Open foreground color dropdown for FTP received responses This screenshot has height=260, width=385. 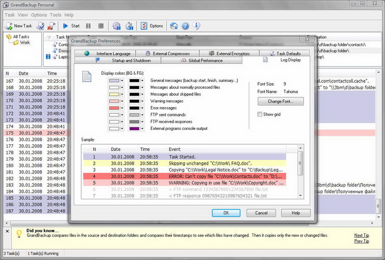pyautogui.click(x=142, y=122)
